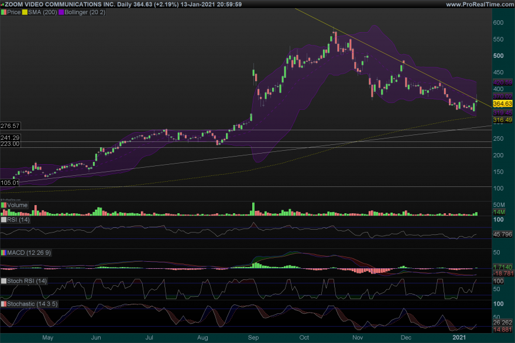The width and height of the screenshot is (515, 343).
Task: Open the Bollinger (20 2) indicator label
Action: coord(85,12)
